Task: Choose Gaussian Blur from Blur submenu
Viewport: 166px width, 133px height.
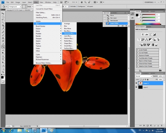Action: pyautogui.click(x=69, y=34)
